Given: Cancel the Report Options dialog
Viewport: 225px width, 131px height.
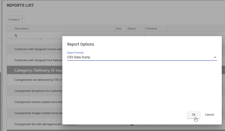Looking at the screenshot, I should [209, 115].
